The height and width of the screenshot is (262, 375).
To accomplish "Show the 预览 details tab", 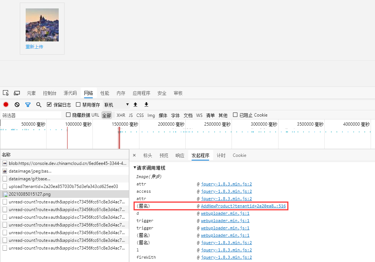I will pos(164,155).
